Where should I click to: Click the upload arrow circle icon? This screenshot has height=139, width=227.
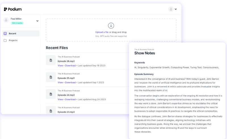pyautogui.click(x=111, y=25)
